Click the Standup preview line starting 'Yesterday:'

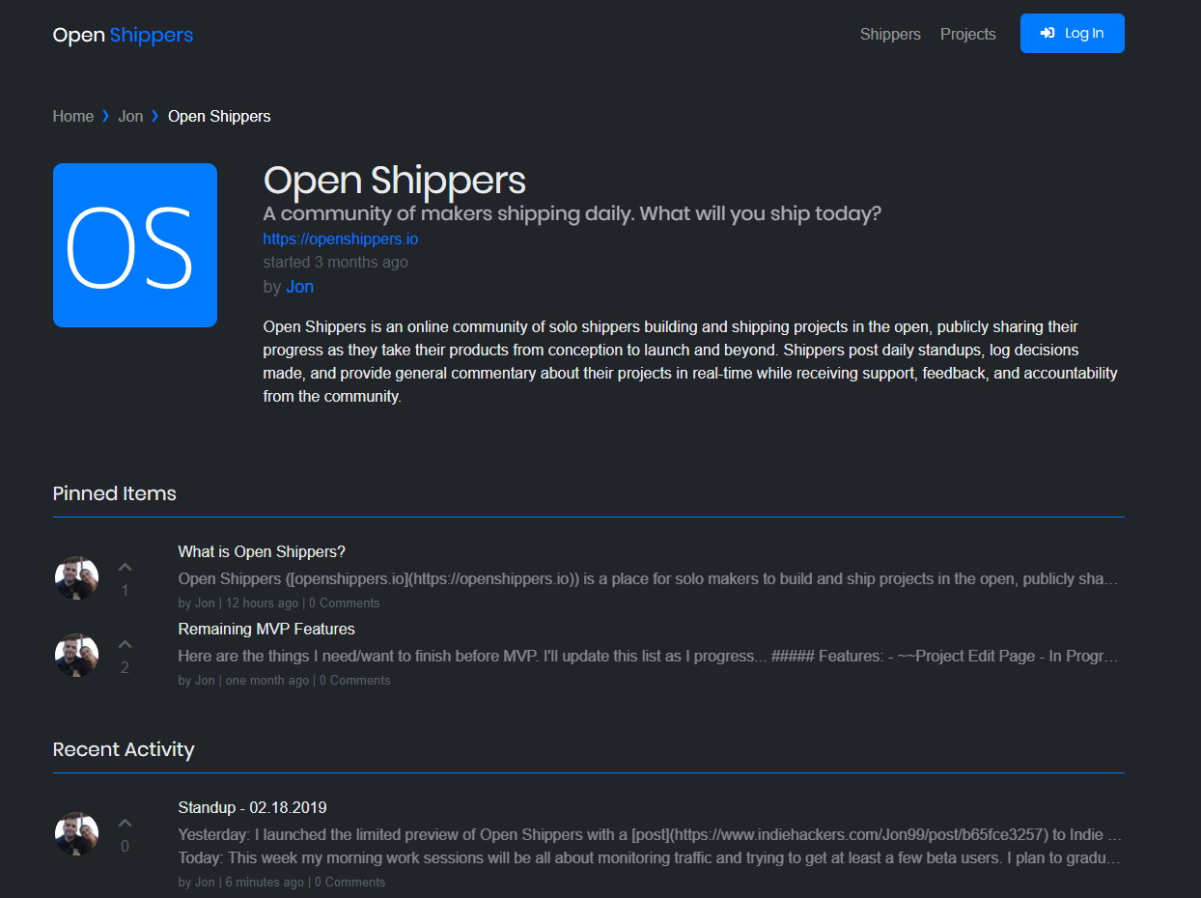tap(650, 834)
